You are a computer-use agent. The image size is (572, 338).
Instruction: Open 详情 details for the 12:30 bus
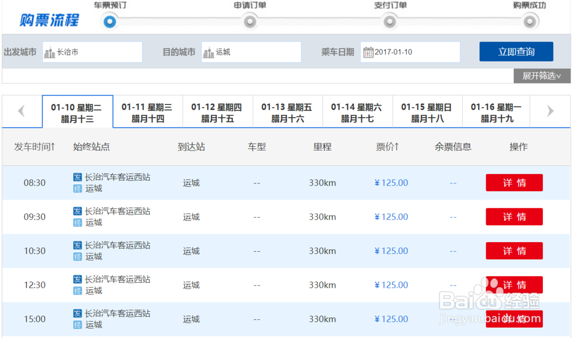(514, 285)
